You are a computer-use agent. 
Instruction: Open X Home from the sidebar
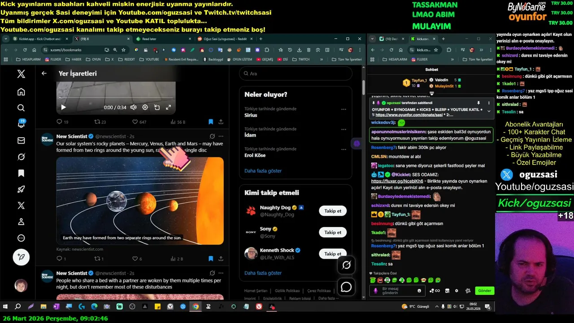point(21,92)
